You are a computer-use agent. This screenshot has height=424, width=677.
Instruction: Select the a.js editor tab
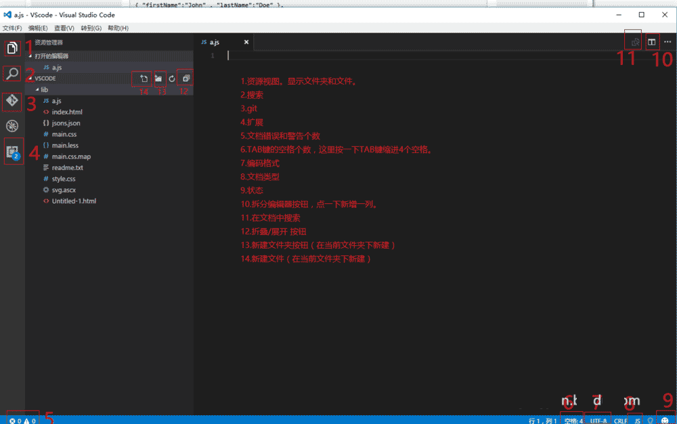click(214, 41)
